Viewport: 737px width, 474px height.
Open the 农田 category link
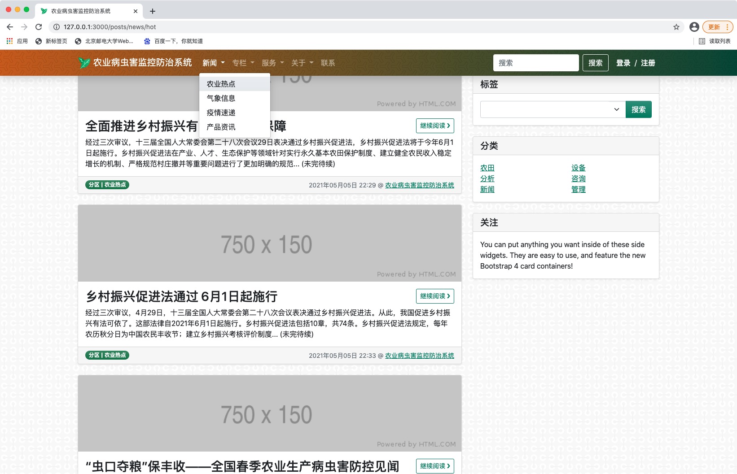pyautogui.click(x=487, y=168)
